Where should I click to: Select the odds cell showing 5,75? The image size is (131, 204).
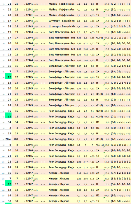click(x=92, y=178)
